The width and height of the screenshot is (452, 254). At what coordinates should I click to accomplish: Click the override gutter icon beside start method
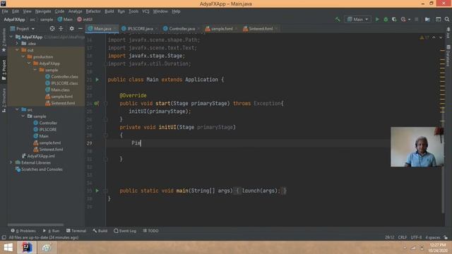coord(97,104)
